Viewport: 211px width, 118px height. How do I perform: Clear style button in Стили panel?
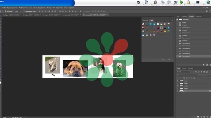pos(163,59)
